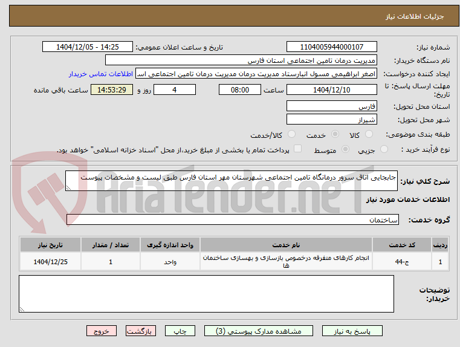Click the ساعت باقی مانده label
This screenshot has width=460, height=347.
click(x=60, y=90)
